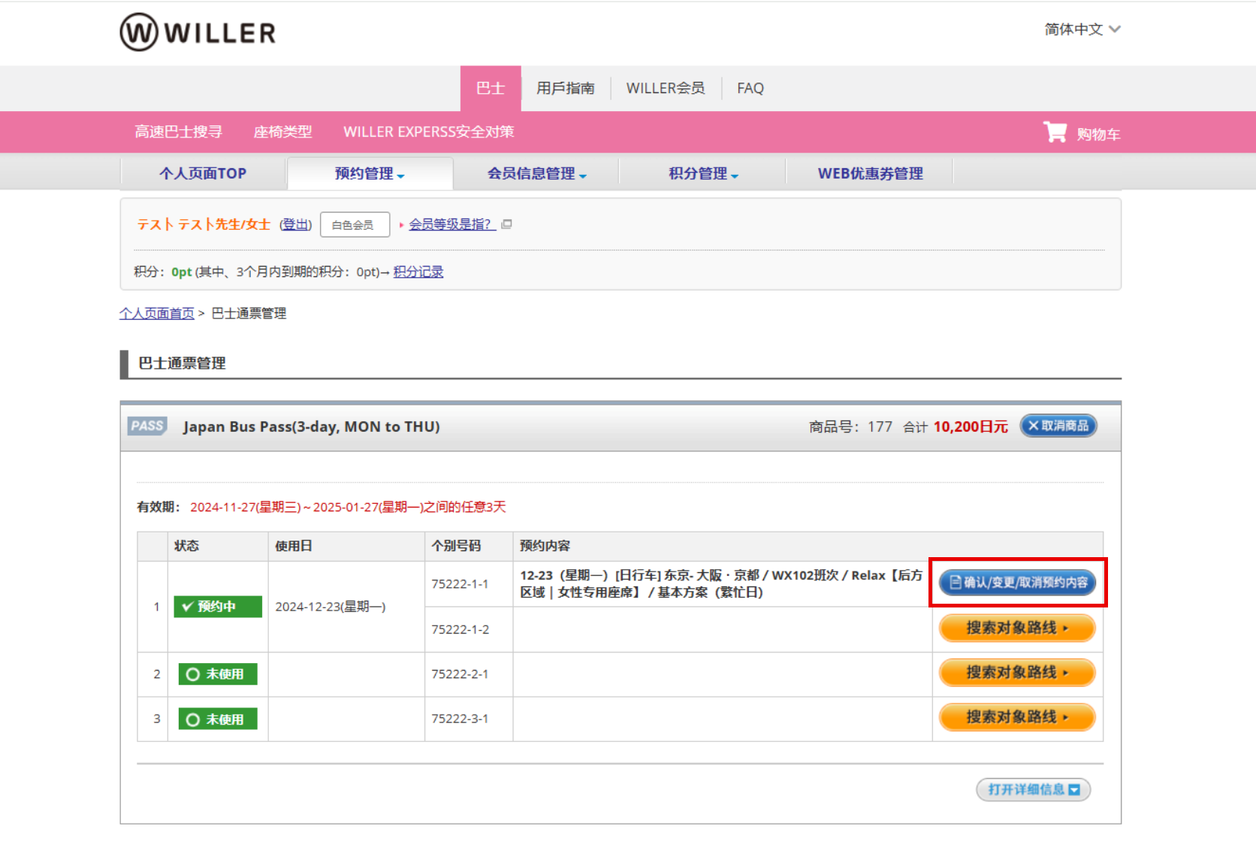Open 座椅类型 link
Screen dimensions: 1256x841
[x=282, y=132]
